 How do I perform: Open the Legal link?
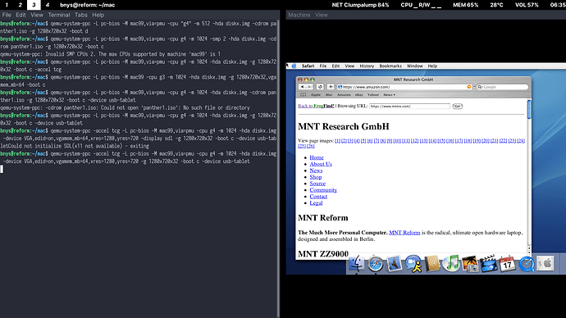(x=316, y=203)
